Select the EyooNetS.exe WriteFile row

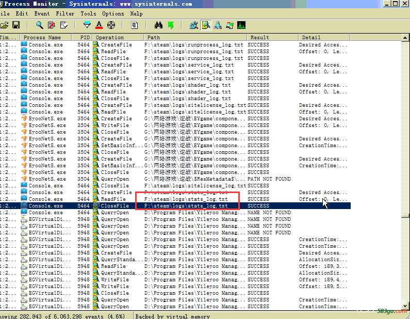[175, 125]
